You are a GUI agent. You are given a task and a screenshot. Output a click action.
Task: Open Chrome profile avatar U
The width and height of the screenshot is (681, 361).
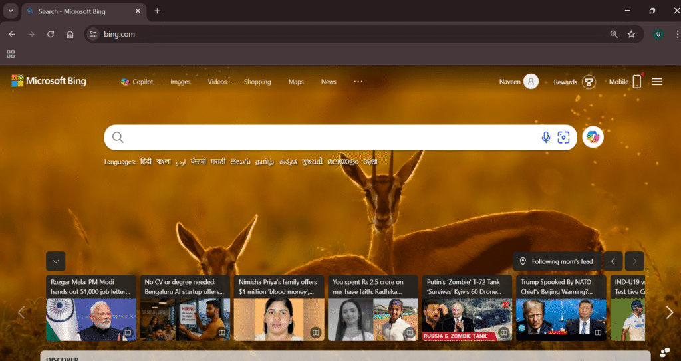click(658, 34)
